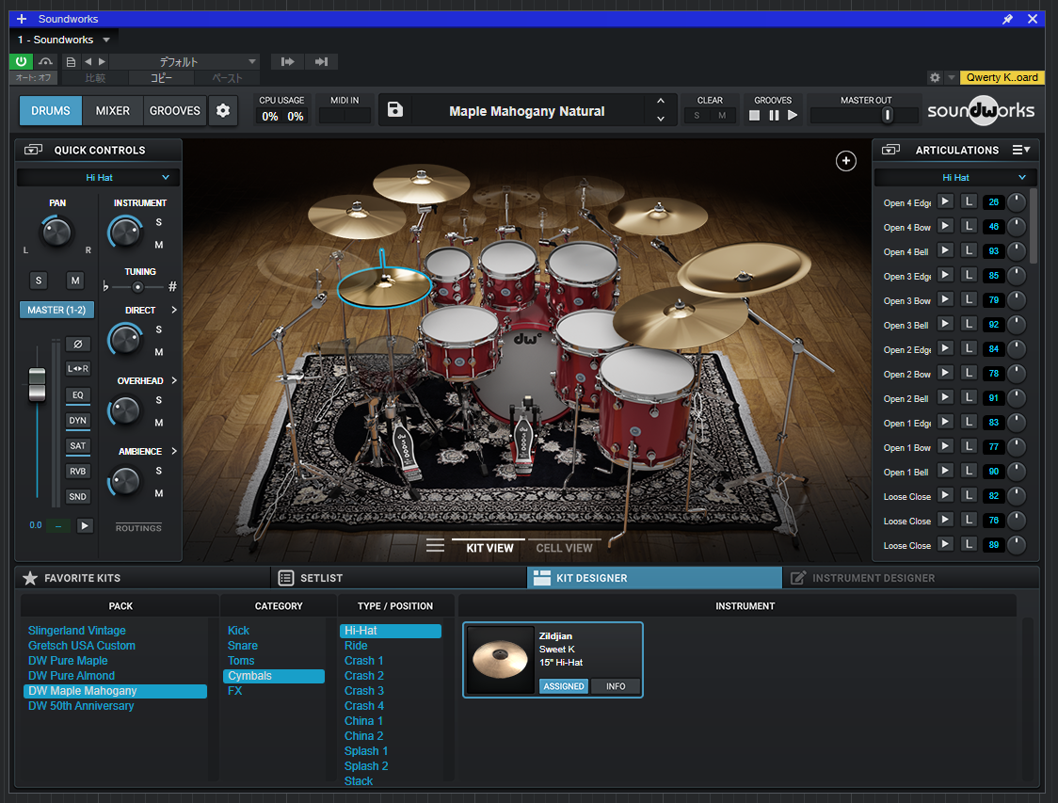
Task: Toggle the mute M button under PAN
Action: [x=75, y=281]
